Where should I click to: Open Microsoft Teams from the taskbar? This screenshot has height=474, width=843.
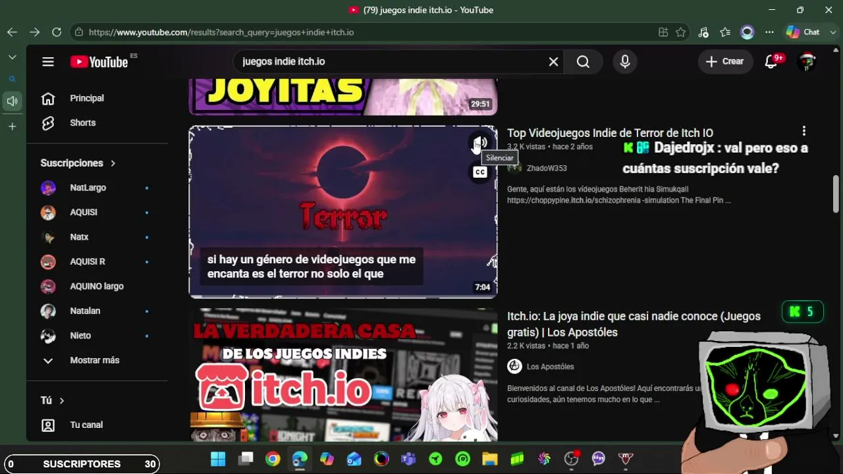tap(408, 459)
